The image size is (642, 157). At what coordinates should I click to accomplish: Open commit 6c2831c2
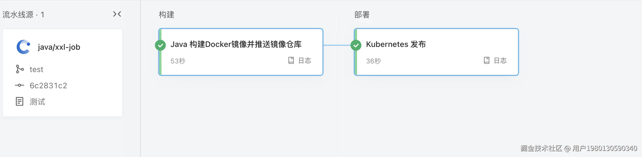pyautogui.click(x=48, y=85)
